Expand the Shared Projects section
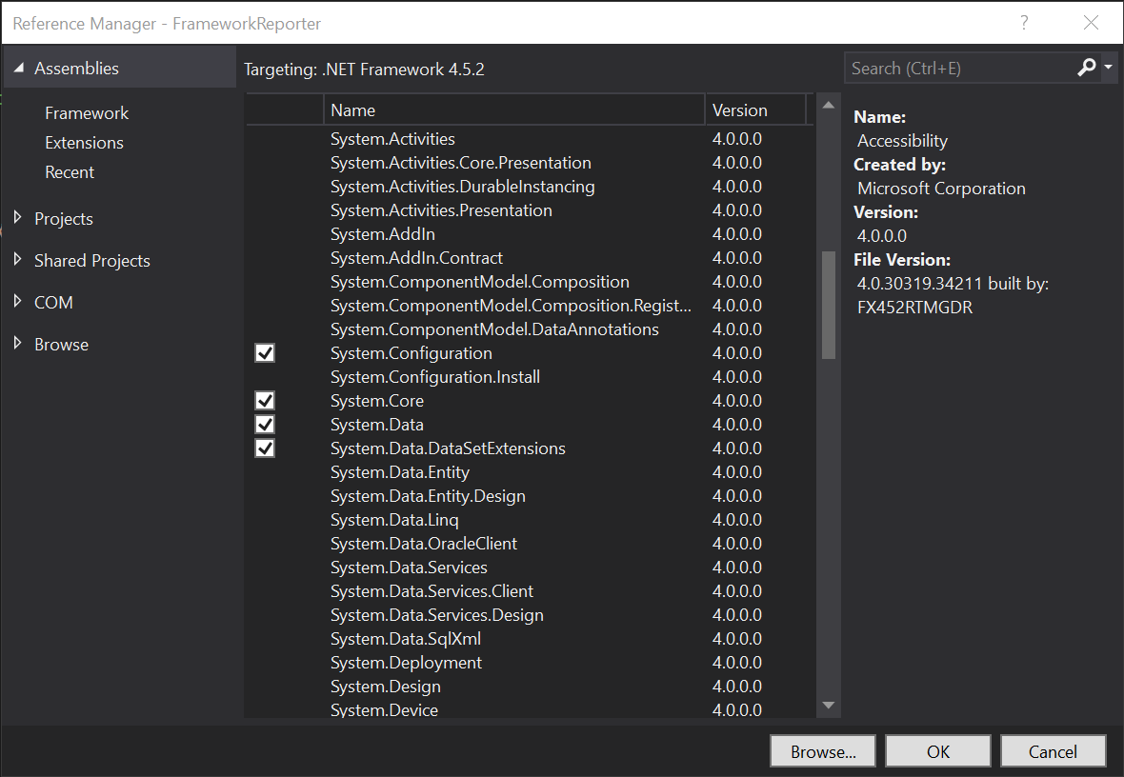 click(x=18, y=260)
